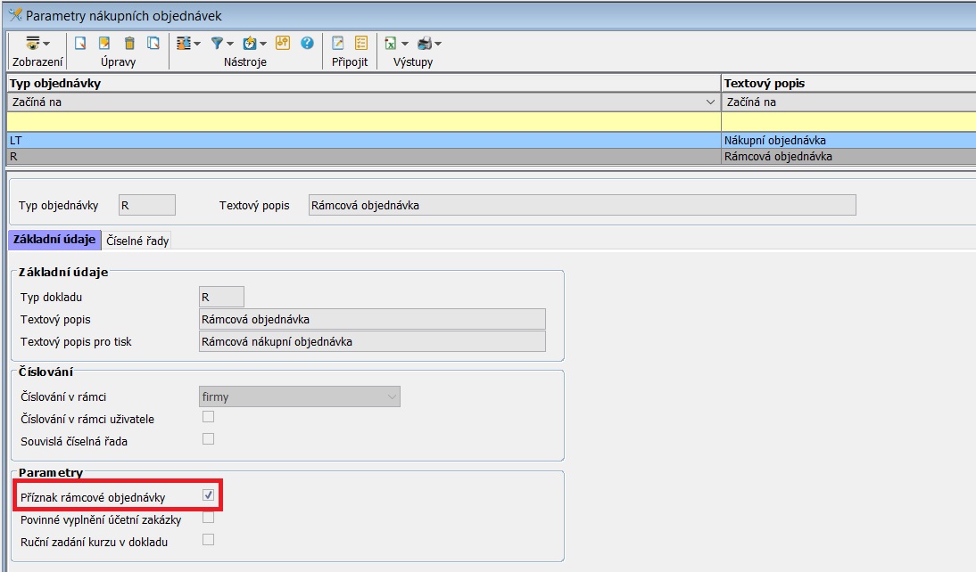Click the note icon in Připojit
The width and height of the screenshot is (976, 572).
[x=338, y=43]
